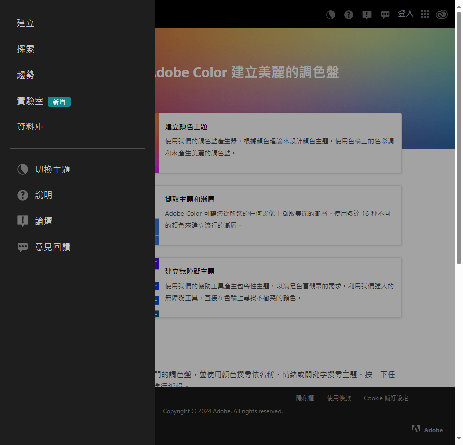This screenshot has width=463, height=445.
Task: Toggle theme with top bar moon icon
Action: [331, 14]
